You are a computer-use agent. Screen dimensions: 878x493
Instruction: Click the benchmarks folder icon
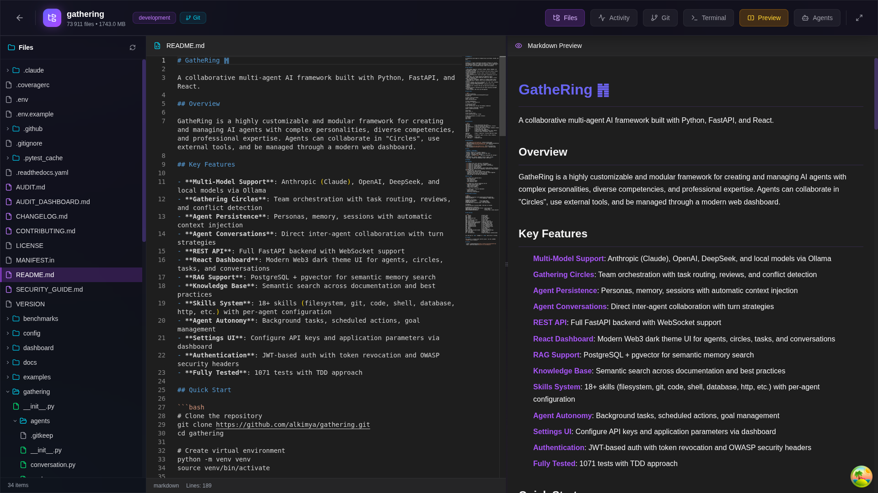(16, 319)
